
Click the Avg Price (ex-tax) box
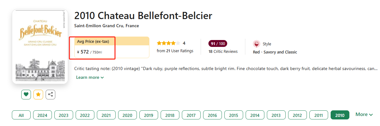click(112, 47)
